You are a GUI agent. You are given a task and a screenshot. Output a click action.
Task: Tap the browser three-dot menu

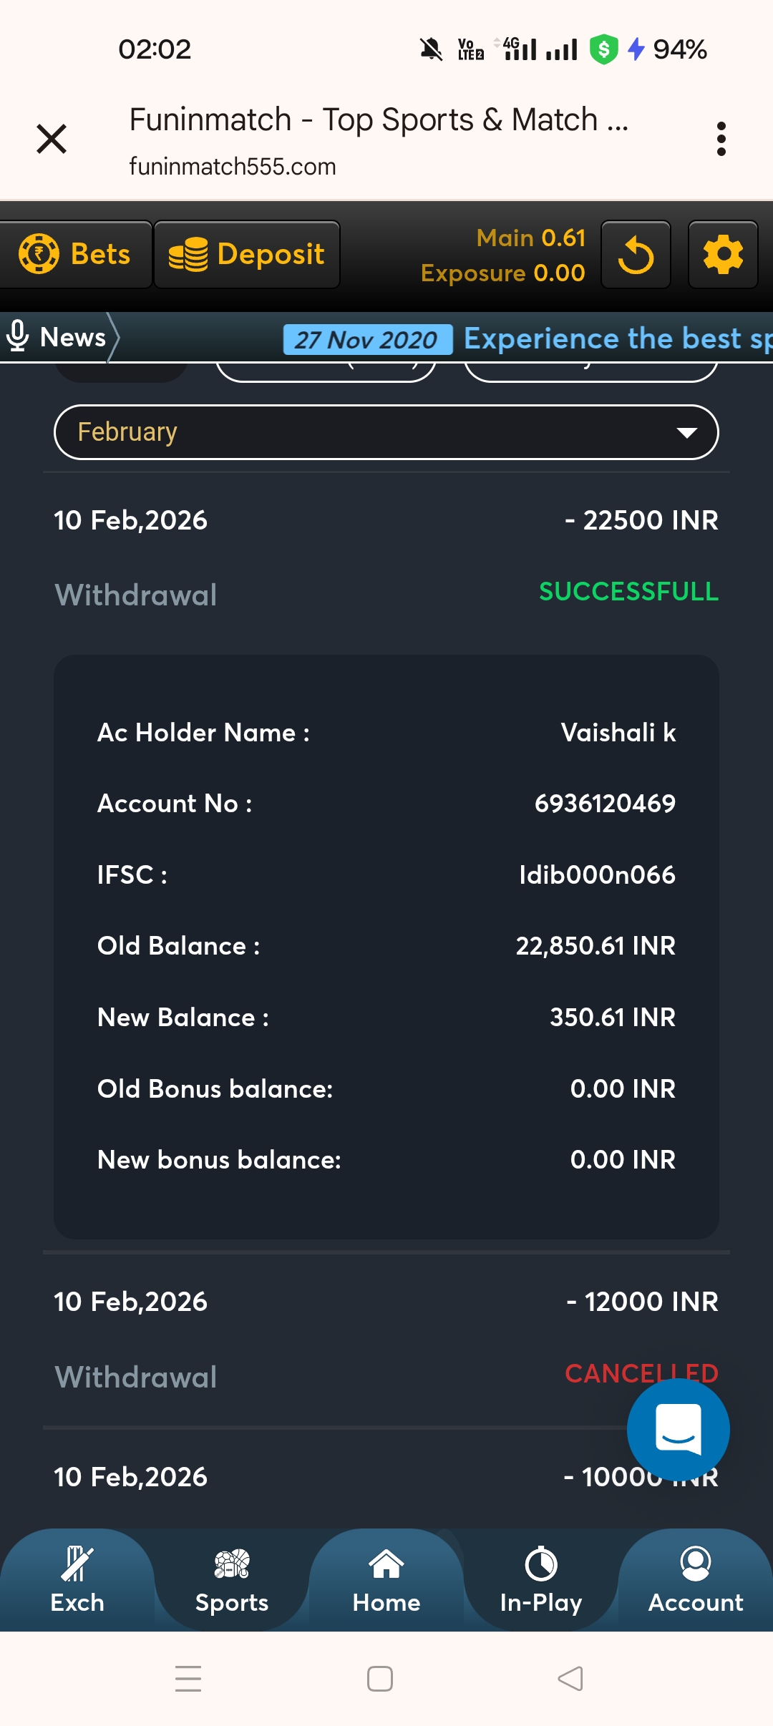pyautogui.click(x=721, y=139)
